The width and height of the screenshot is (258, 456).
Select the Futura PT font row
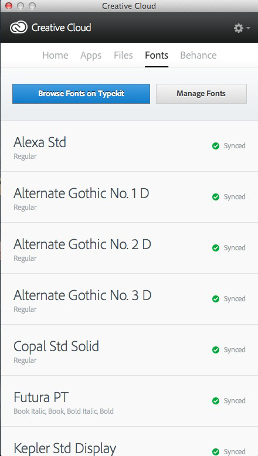[129, 401]
